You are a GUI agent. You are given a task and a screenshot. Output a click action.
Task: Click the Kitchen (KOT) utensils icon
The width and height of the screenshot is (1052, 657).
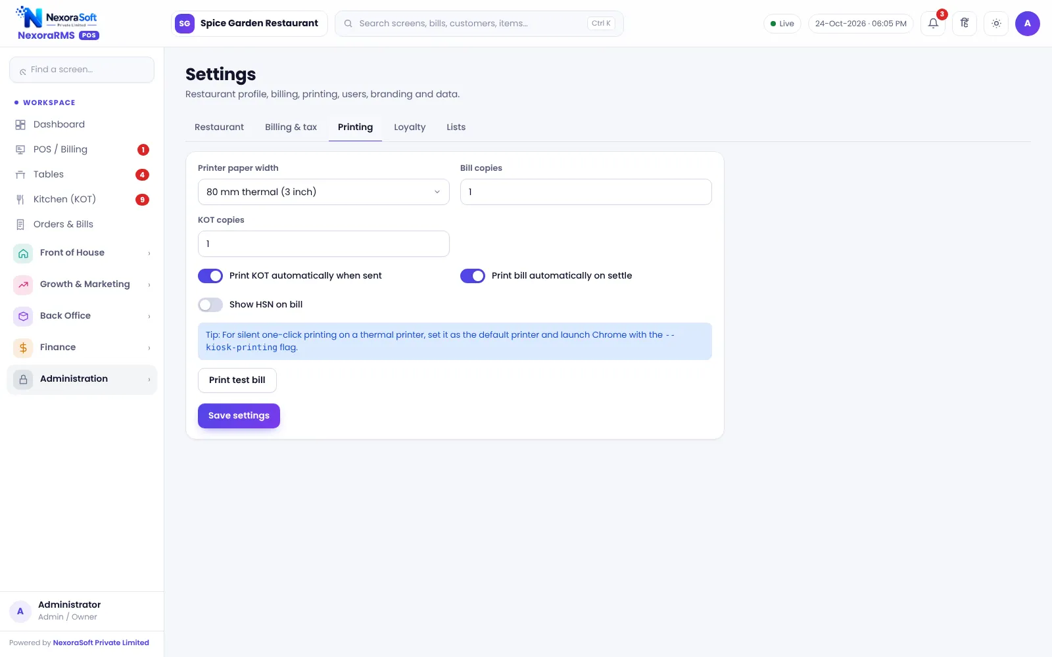(20, 200)
